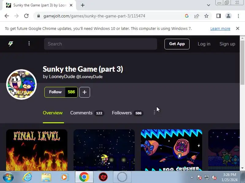Click the Get App button
Image resolution: width=245 pixels, height=183 pixels.
point(177,44)
